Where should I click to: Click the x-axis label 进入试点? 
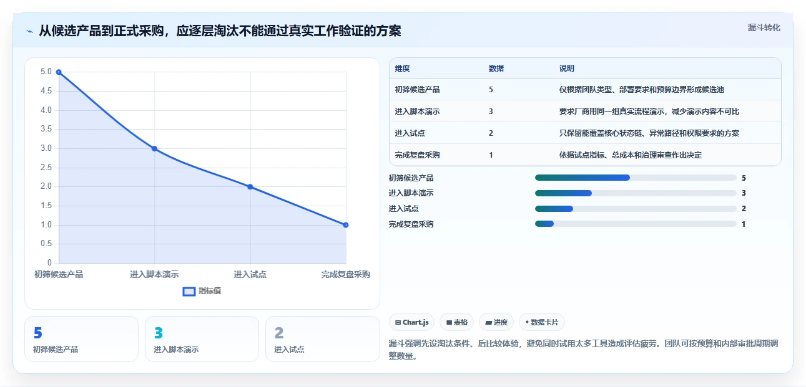(250, 274)
